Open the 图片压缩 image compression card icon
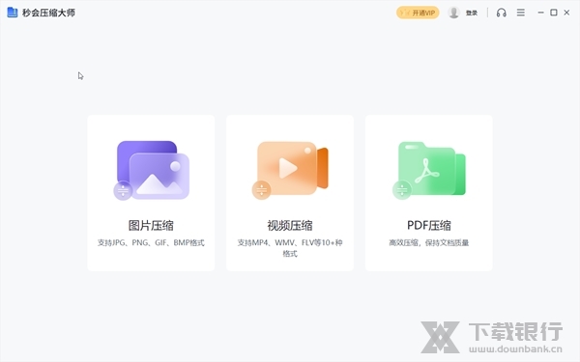580x362 pixels. (x=152, y=170)
